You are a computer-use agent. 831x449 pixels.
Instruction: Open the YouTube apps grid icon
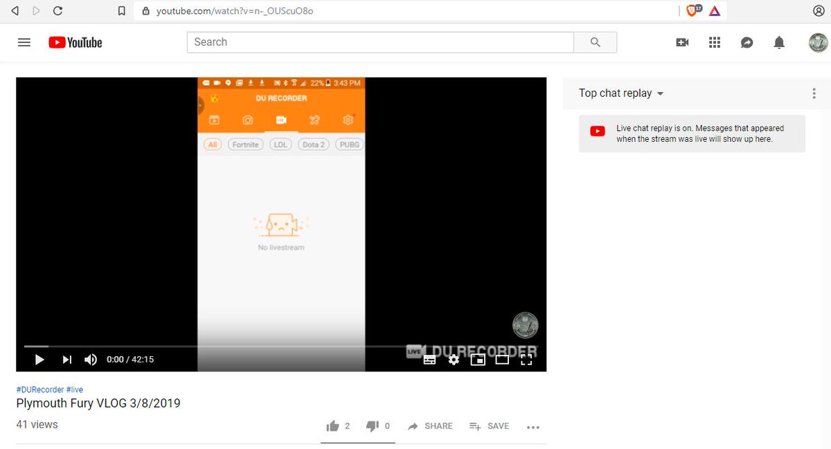point(715,42)
